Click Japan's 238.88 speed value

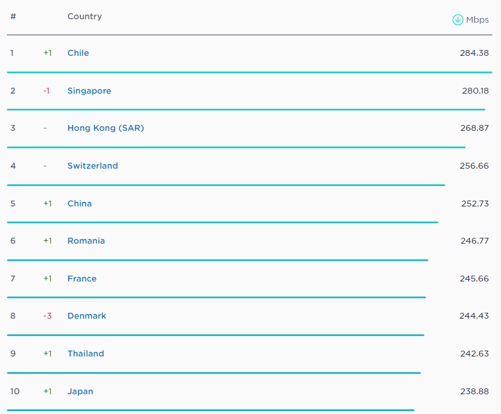click(474, 391)
